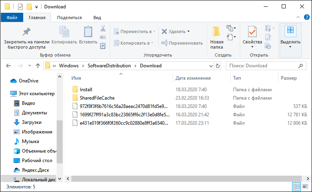Select the SharedFileCache folder

pyautogui.click(x=97, y=98)
